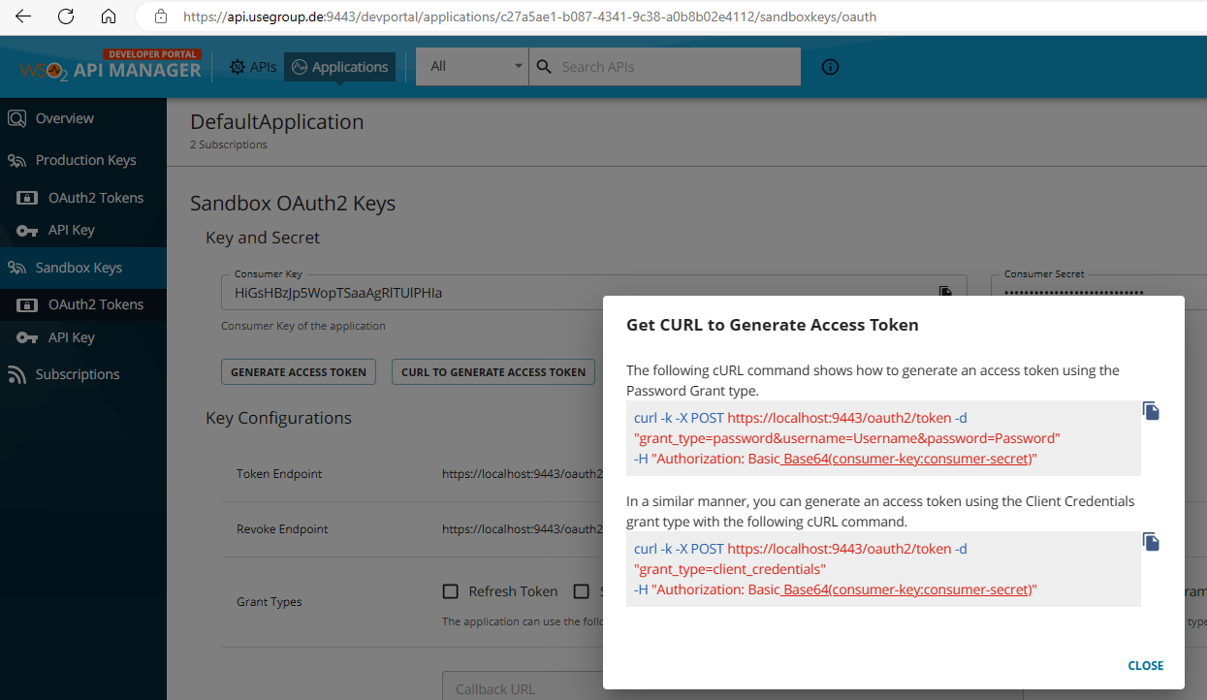The image size is (1207, 700).
Task: Select Production Keys in the sidebar
Action: 84,159
